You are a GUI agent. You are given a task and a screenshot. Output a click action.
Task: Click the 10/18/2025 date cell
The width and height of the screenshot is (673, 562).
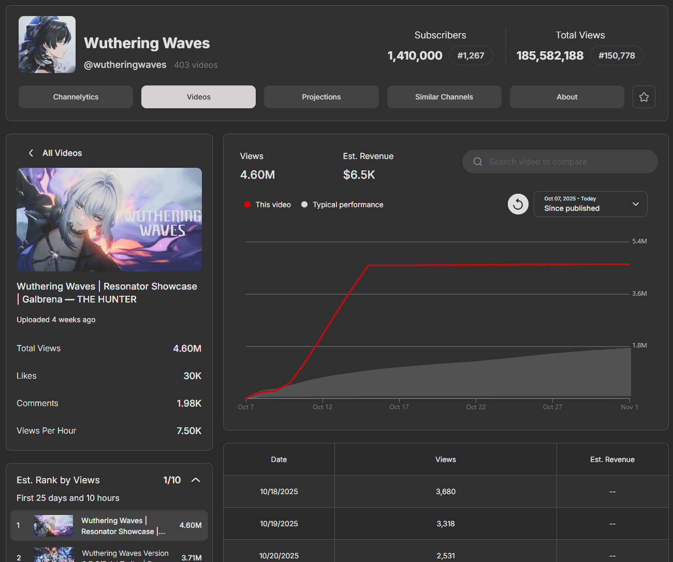point(279,492)
